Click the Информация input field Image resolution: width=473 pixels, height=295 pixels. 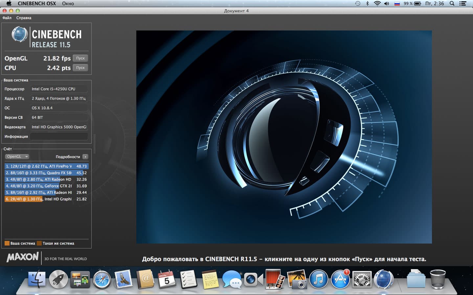point(59,136)
